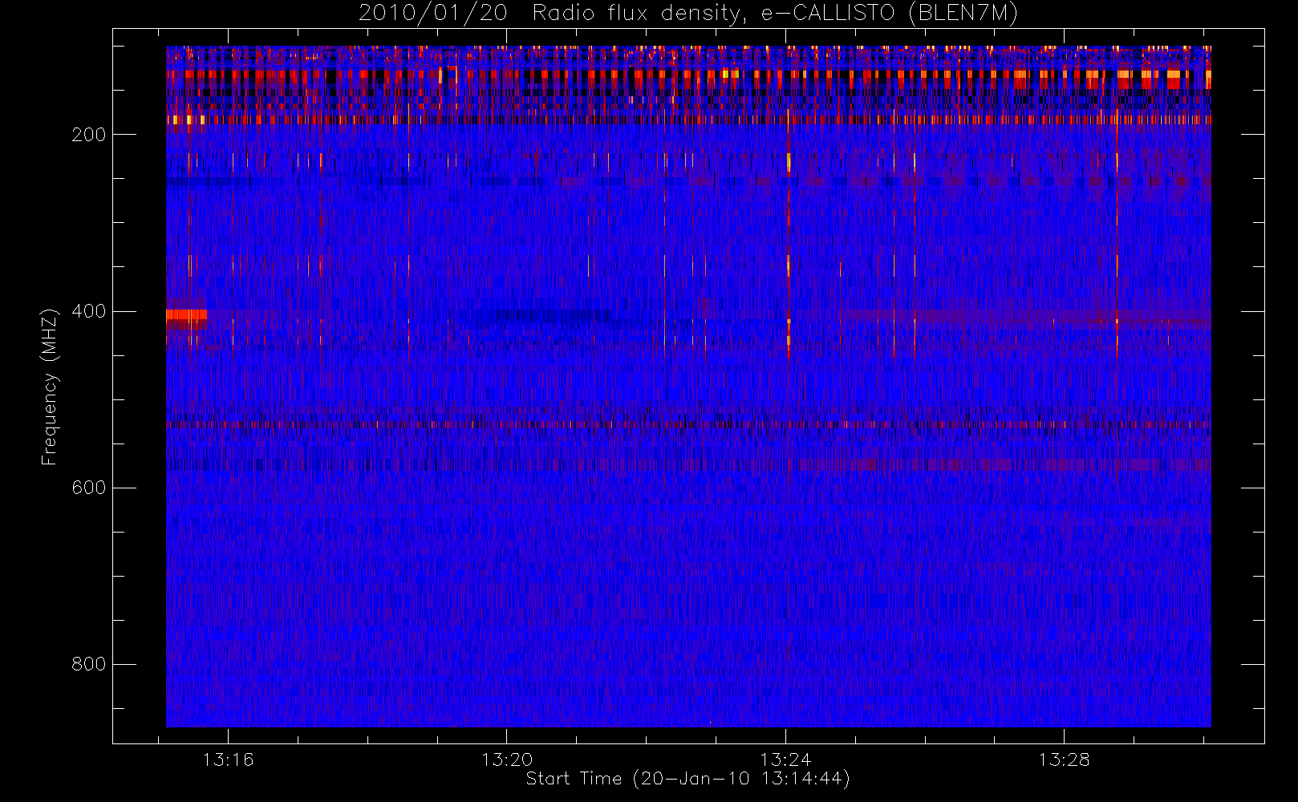This screenshot has height=802, width=1298.
Task: Click the 13:16 time tick label
Action: pyautogui.click(x=228, y=759)
